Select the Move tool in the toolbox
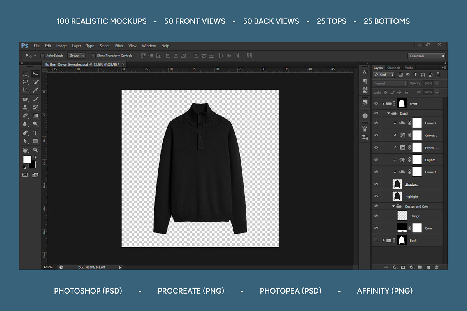 tap(35, 74)
